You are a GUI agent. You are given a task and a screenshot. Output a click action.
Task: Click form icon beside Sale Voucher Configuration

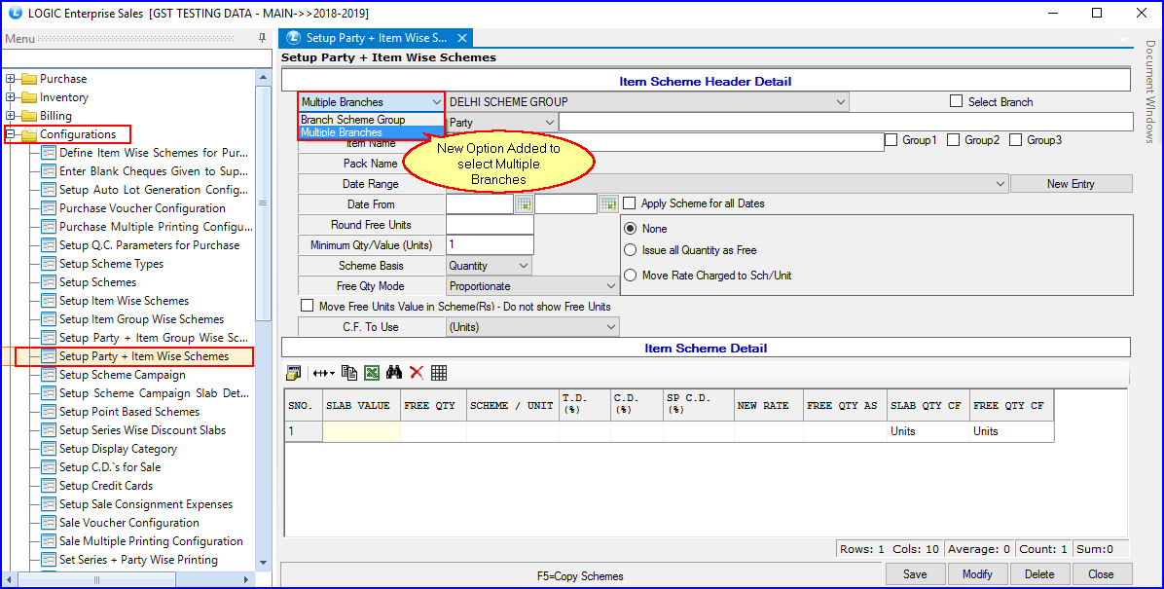(49, 523)
